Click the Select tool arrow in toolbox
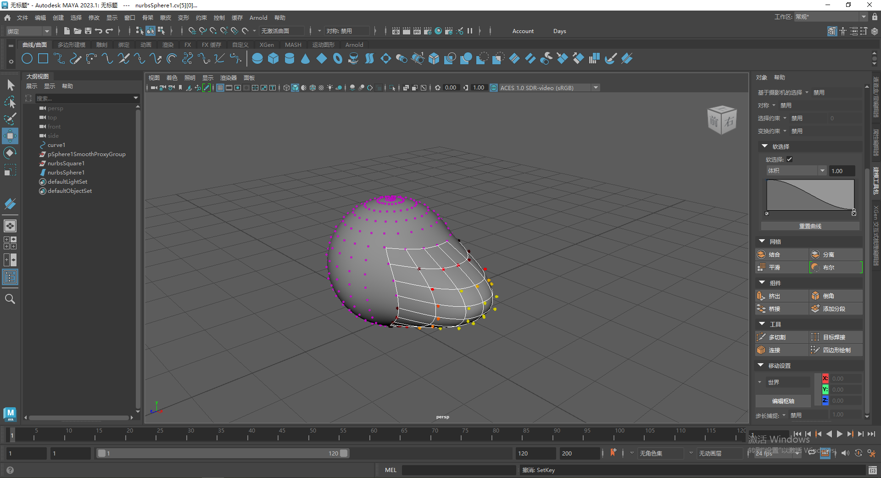The width and height of the screenshot is (881, 478). tap(11, 85)
